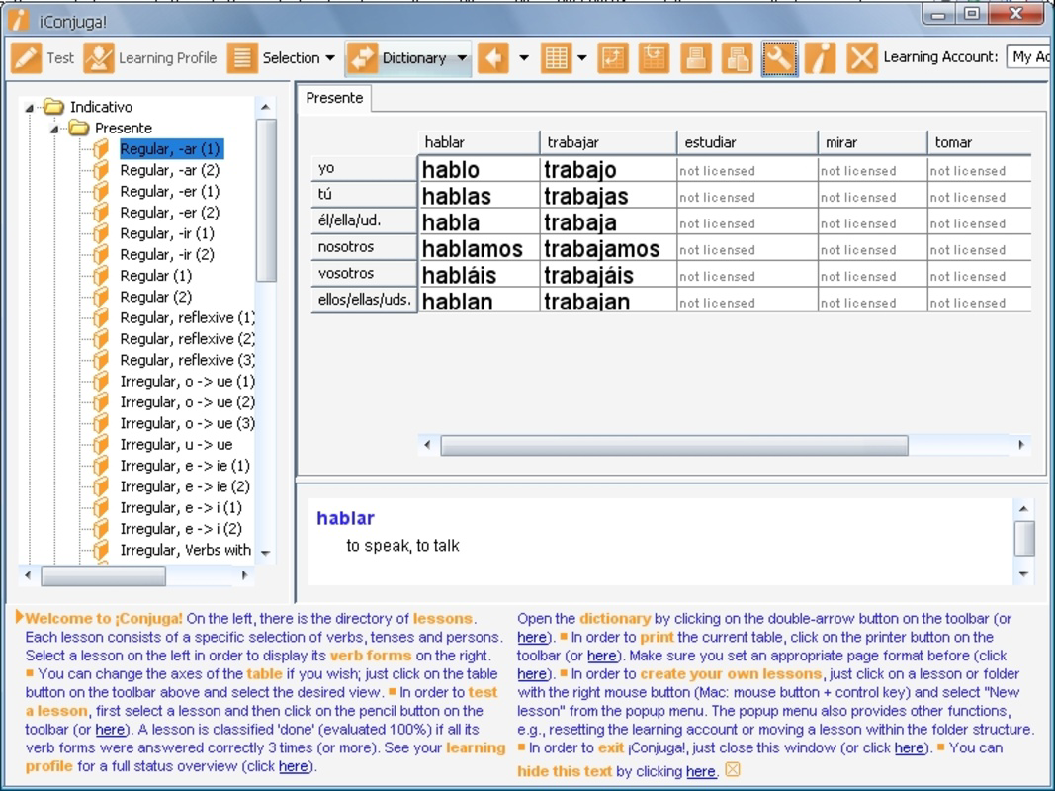Click the Indicativo folder icon
Image resolution: width=1055 pixels, height=791 pixels.
pos(53,106)
